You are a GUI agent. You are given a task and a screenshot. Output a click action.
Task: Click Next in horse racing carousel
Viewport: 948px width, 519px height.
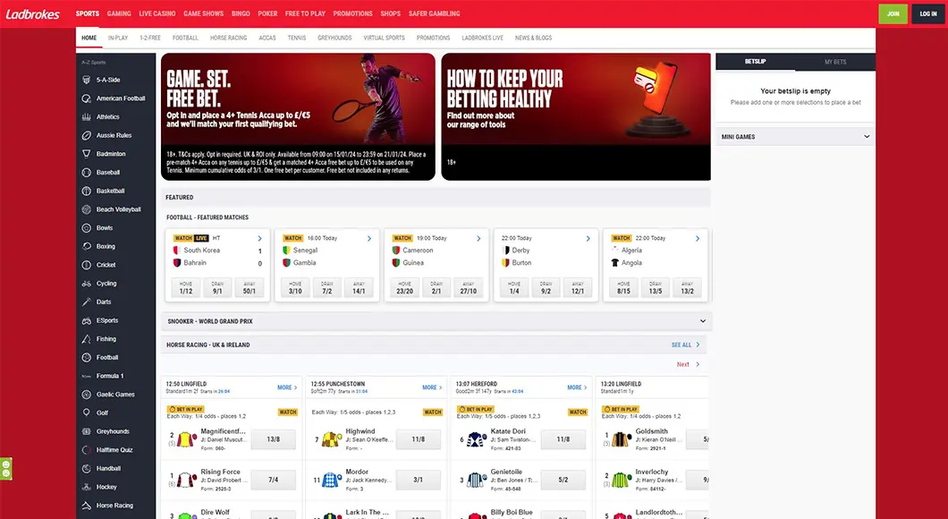(688, 364)
